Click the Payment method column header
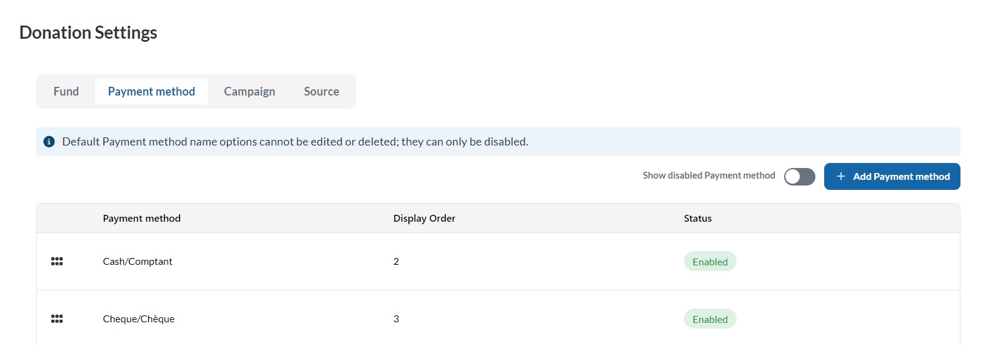Image resolution: width=988 pixels, height=346 pixels. tap(142, 219)
